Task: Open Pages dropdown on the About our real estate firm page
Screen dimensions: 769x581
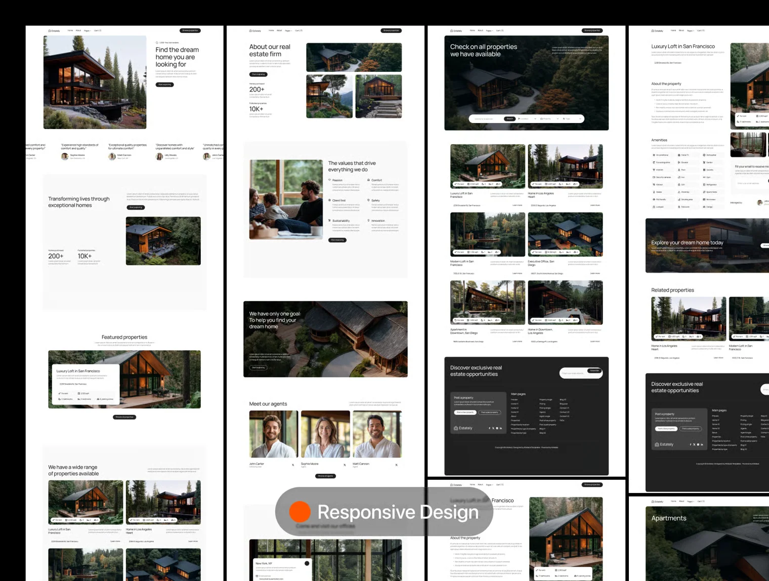Action: [x=288, y=31]
